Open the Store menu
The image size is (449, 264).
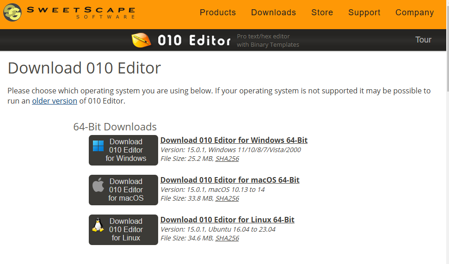tap(322, 12)
